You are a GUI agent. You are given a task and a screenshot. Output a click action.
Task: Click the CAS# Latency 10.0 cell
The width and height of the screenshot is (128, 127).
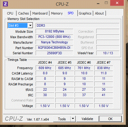(x=84, y=73)
